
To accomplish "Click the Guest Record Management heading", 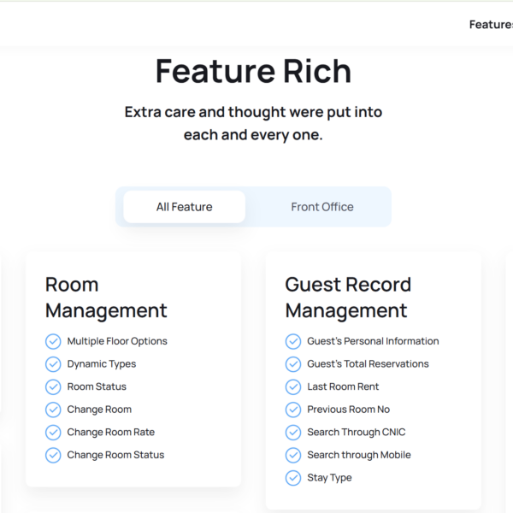I will (x=348, y=298).
